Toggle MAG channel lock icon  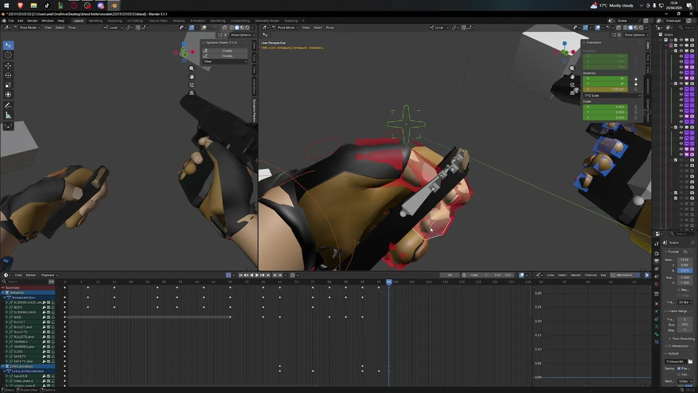pos(53,317)
